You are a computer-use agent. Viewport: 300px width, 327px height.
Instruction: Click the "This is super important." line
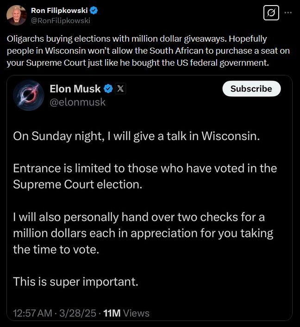tap(75, 281)
